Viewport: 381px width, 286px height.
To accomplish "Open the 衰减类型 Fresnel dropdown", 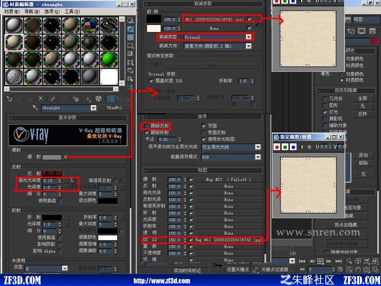I will coord(248,37).
